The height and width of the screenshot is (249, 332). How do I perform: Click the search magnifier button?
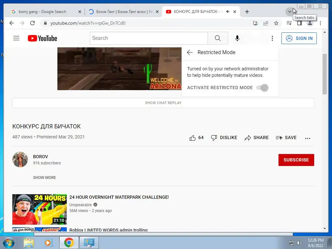tap(218, 38)
